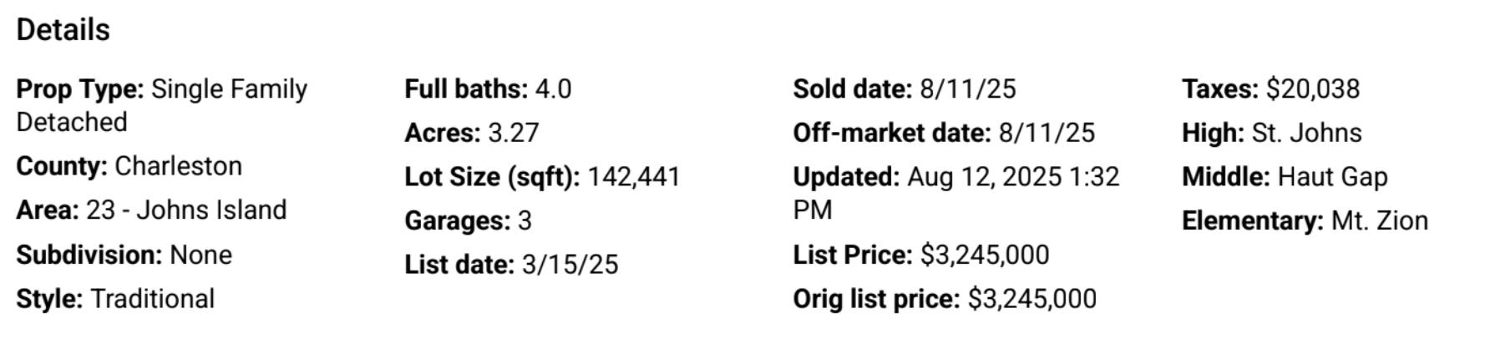Select the Prop Type Single Family text
This screenshot has height=339, width=1485.
click(162, 105)
